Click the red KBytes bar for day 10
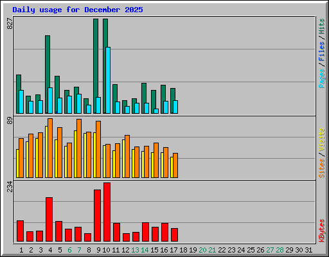This screenshot has width=329, height=257. tap(107, 212)
